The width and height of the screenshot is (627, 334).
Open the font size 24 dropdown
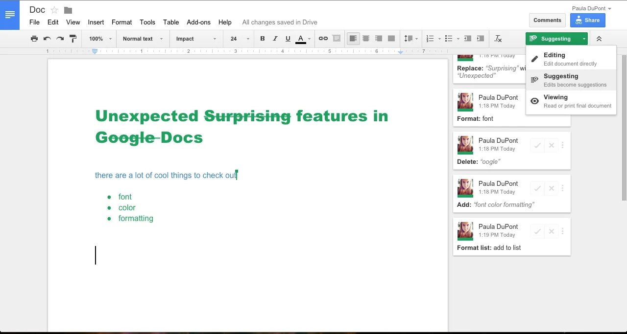(x=240, y=39)
